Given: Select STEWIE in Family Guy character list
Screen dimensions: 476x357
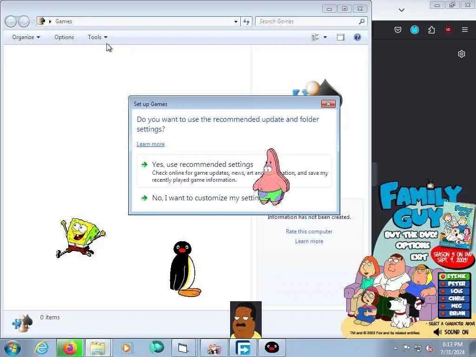Looking at the screenshot, I should click(455, 276).
